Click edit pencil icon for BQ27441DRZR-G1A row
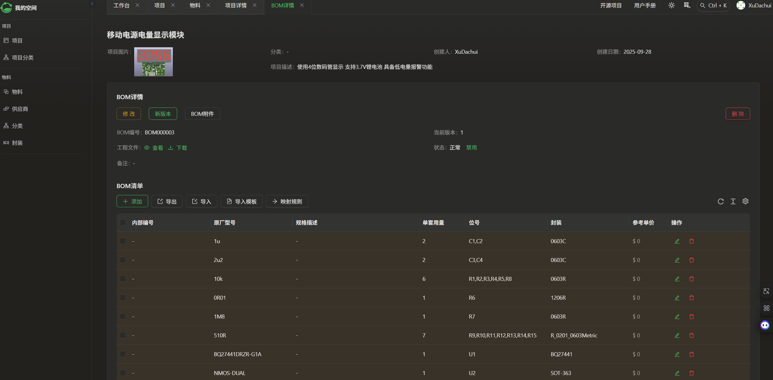773x380 pixels. (677, 354)
